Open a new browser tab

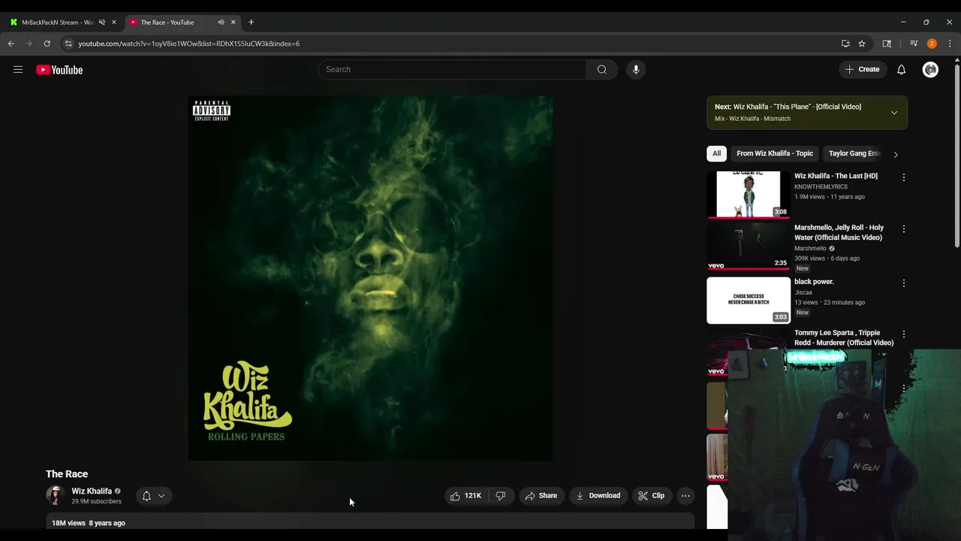(251, 22)
